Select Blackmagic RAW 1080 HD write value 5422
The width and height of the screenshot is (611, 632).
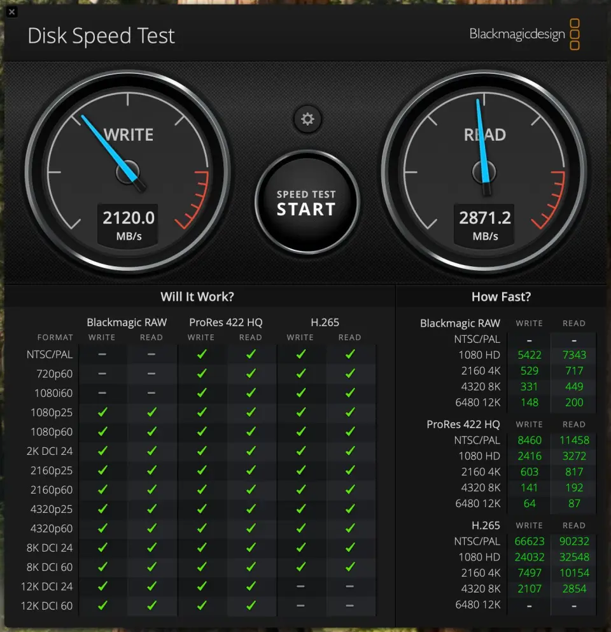click(529, 355)
